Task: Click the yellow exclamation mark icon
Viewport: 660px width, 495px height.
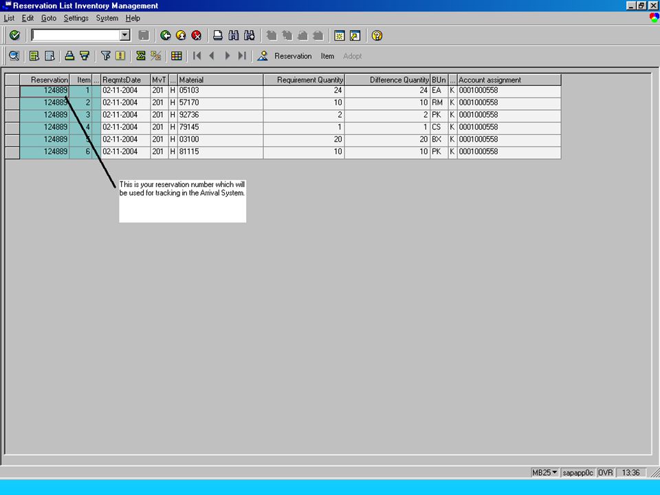Action: pos(120,56)
